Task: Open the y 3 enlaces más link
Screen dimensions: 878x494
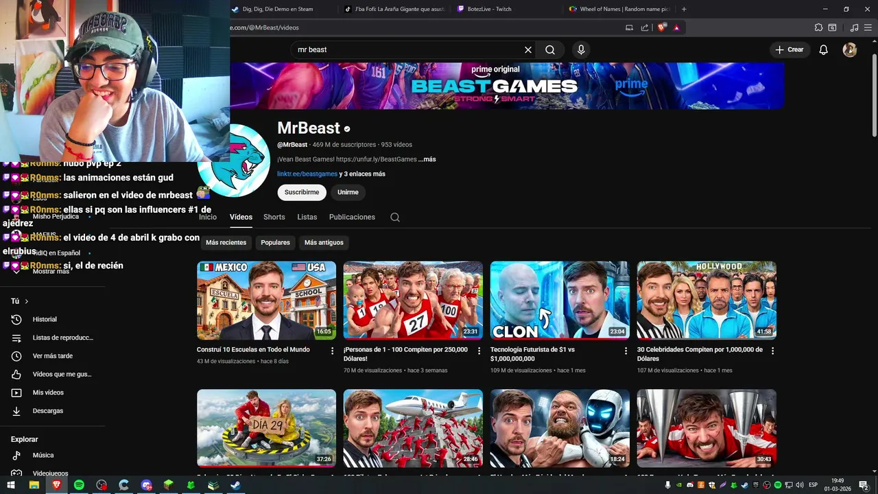Action: (x=362, y=174)
